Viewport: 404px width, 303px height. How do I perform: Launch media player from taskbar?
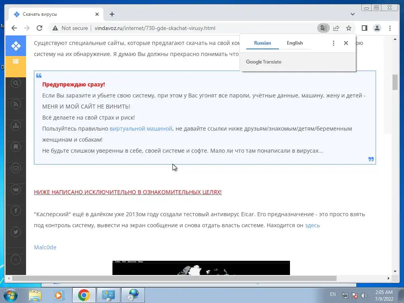pyautogui.click(x=58, y=295)
